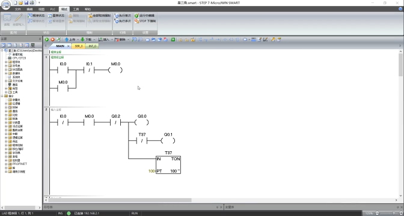Switch to the SBR_0 program tab
This screenshot has width=404, height=216.
pyautogui.click(x=79, y=46)
